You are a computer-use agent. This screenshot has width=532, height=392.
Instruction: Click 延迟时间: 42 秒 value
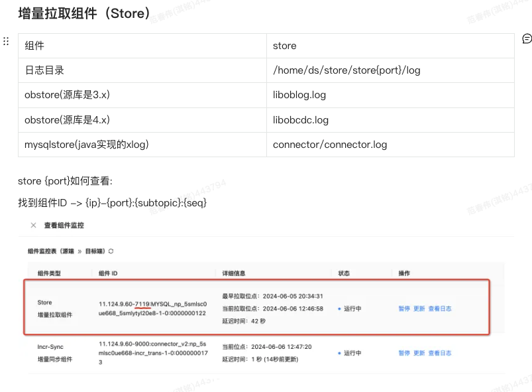click(x=244, y=321)
